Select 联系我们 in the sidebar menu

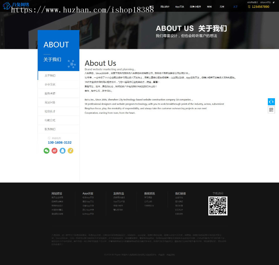(x=59, y=129)
